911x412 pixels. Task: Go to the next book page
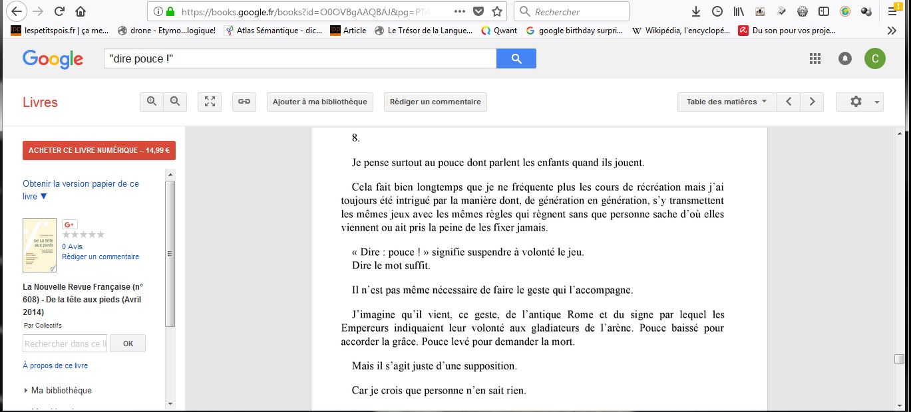pyautogui.click(x=812, y=102)
